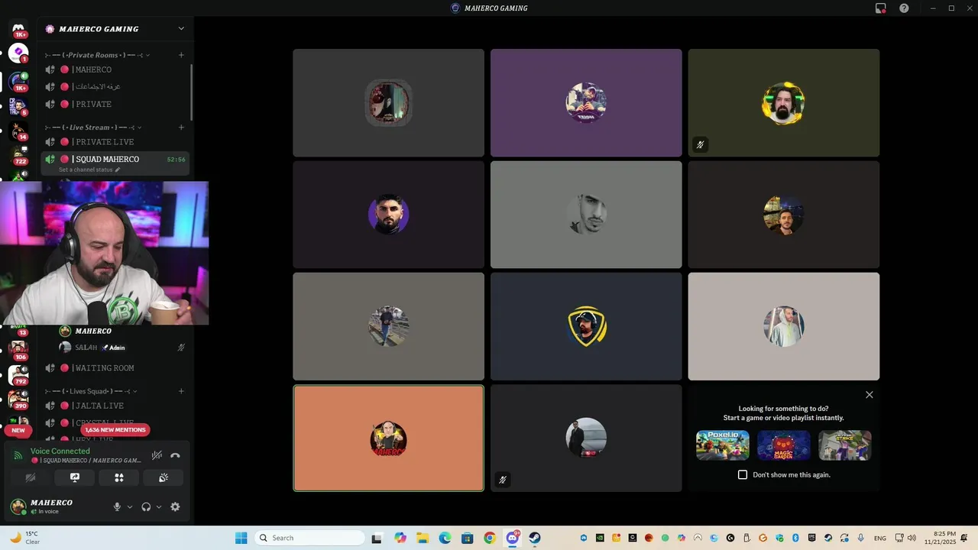Share your screen button

click(75, 477)
